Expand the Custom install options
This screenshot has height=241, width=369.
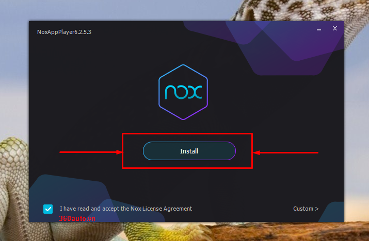tap(306, 209)
